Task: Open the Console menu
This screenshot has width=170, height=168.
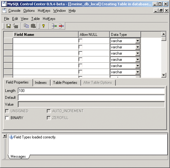Action: pyautogui.click(x=14, y=11)
